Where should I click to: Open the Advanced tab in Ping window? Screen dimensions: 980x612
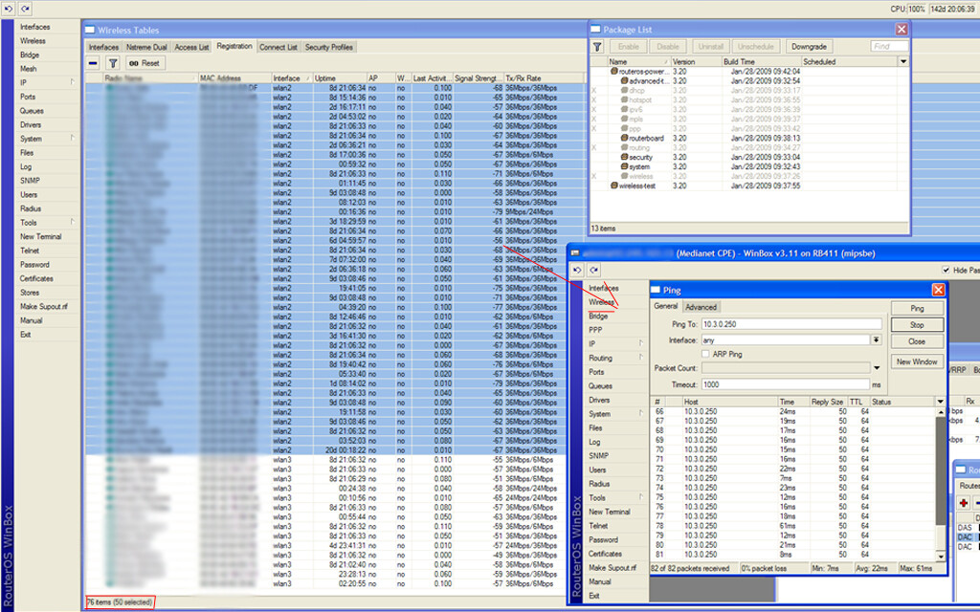pos(701,307)
